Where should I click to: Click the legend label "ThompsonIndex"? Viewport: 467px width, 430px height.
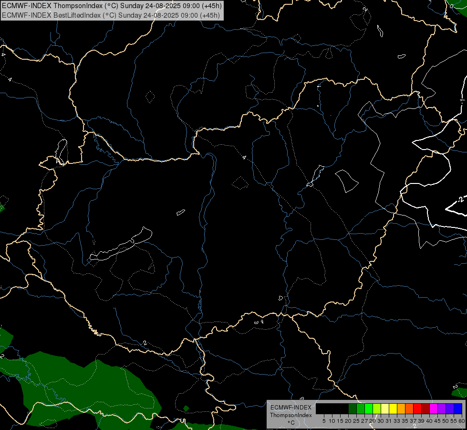(x=291, y=415)
